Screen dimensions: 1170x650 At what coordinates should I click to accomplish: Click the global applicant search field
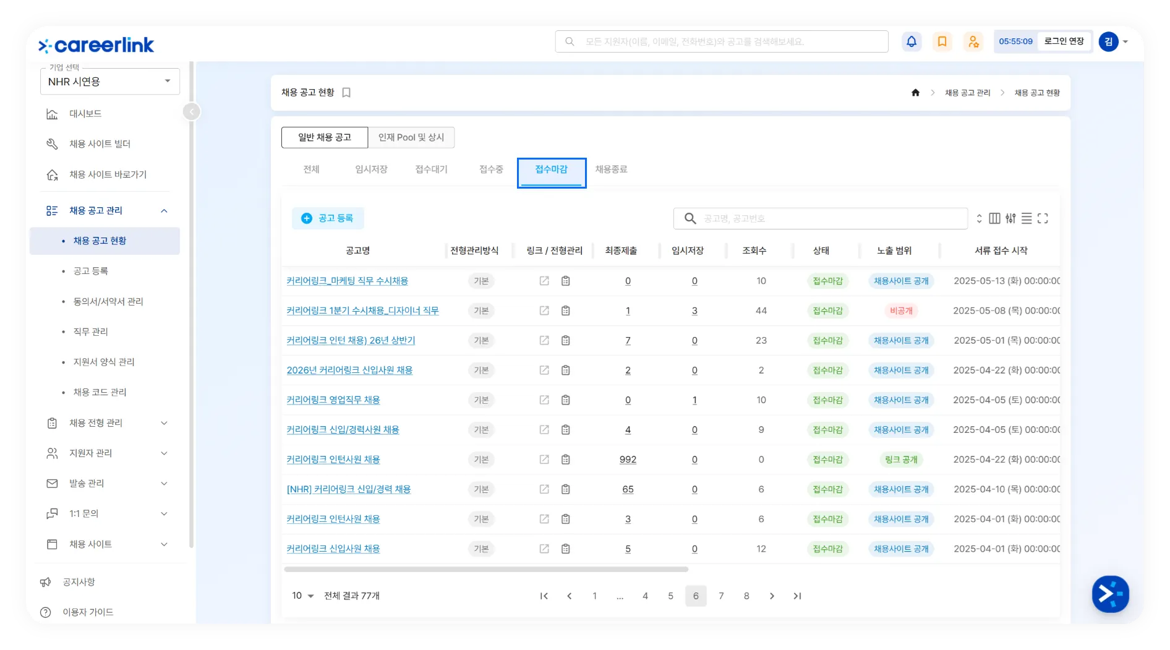click(x=722, y=41)
